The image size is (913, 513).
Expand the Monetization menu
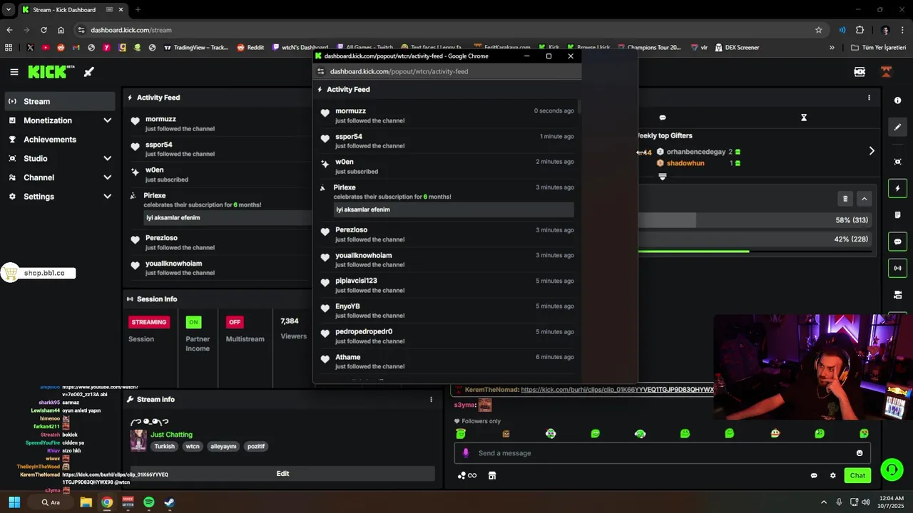pos(60,120)
